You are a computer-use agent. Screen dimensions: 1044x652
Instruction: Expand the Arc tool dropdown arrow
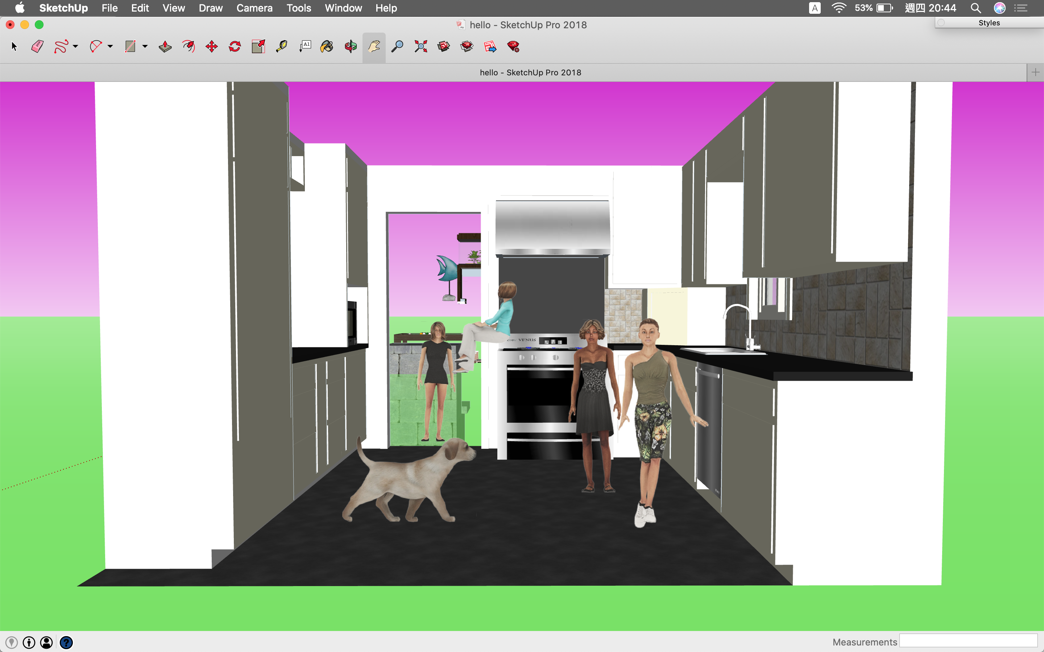click(x=111, y=47)
